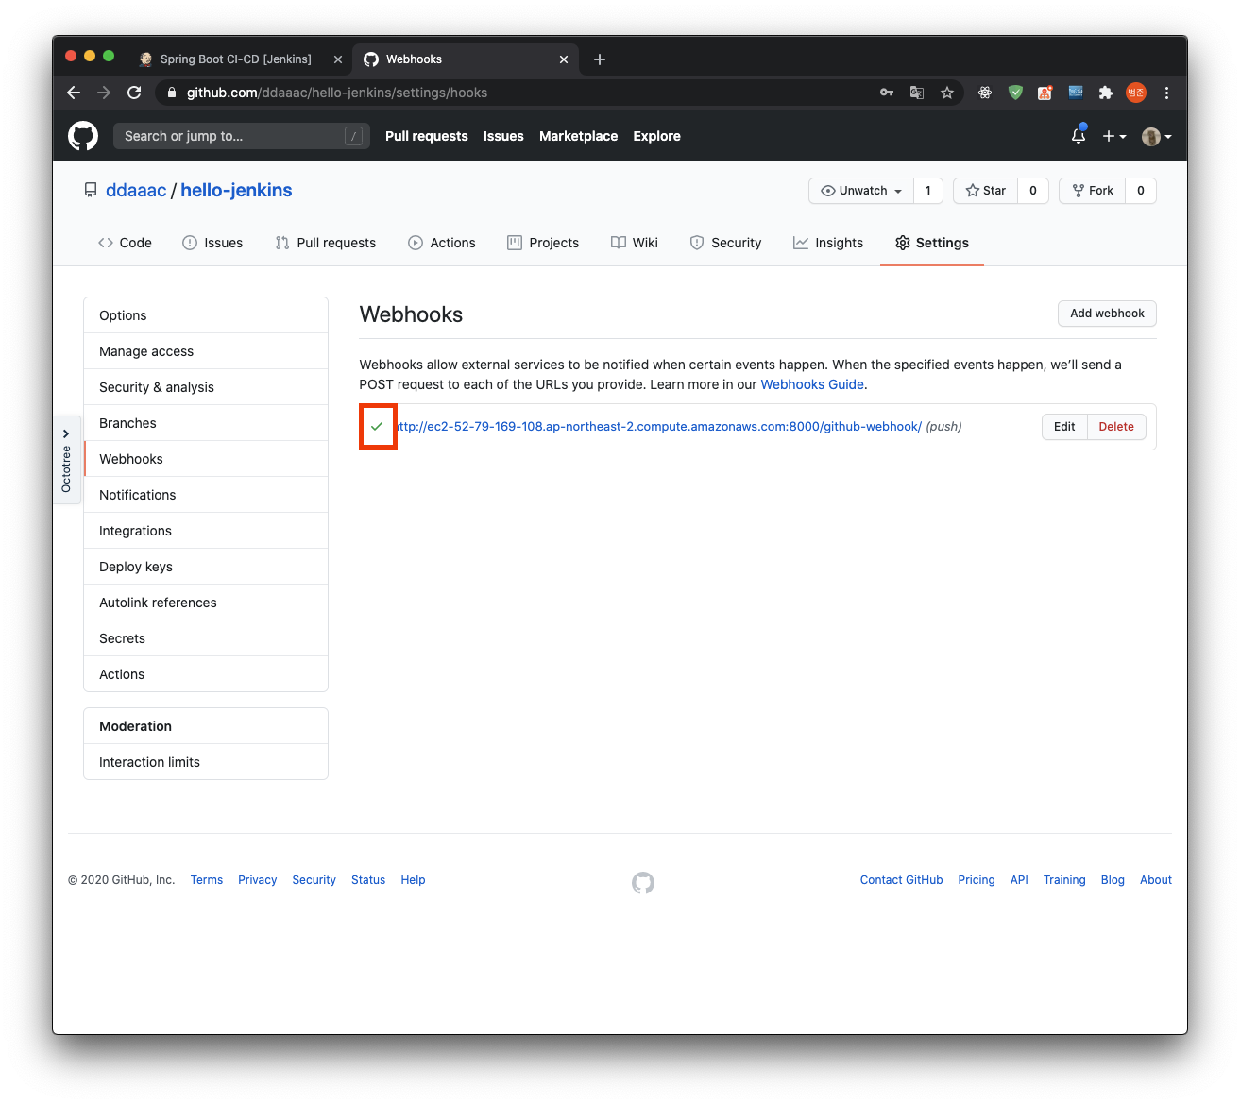Expand the Octotree side panel

pyautogui.click(x=66, y=460)
